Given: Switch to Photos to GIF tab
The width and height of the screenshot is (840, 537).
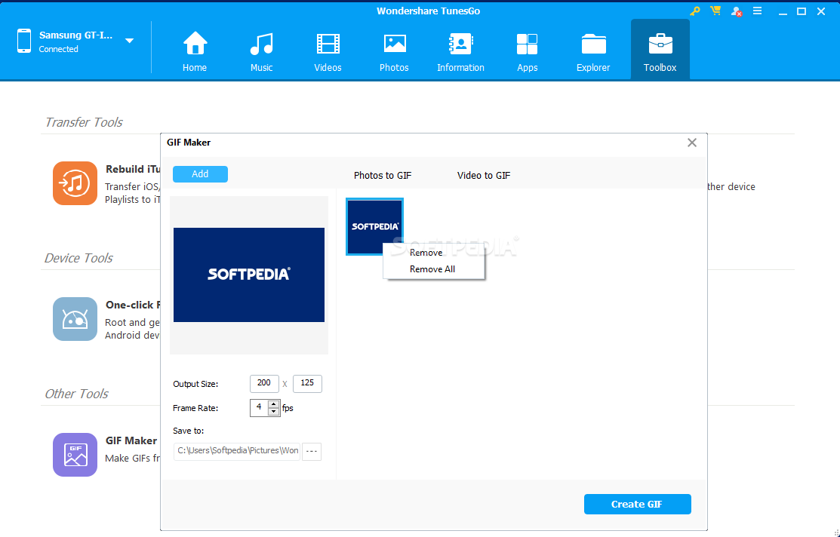Looking at the screenshot, I should pos(383,176).
